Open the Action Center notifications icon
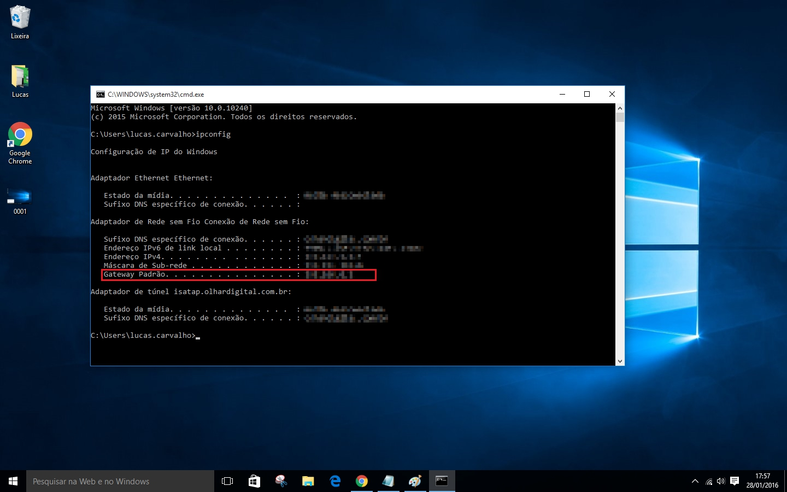The height and width of the screenshot is (492, 787). [x=735, y=482]
